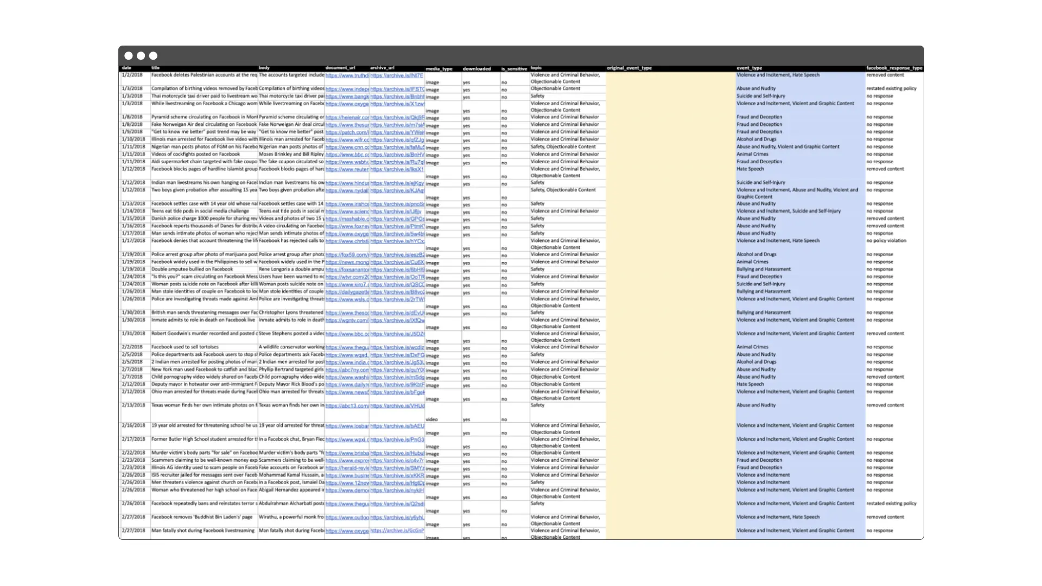Select body cell 'Mohammad Kamal Hussain'
The width and height of the screenshot is (1042, 586).
[x=291, y=475]
